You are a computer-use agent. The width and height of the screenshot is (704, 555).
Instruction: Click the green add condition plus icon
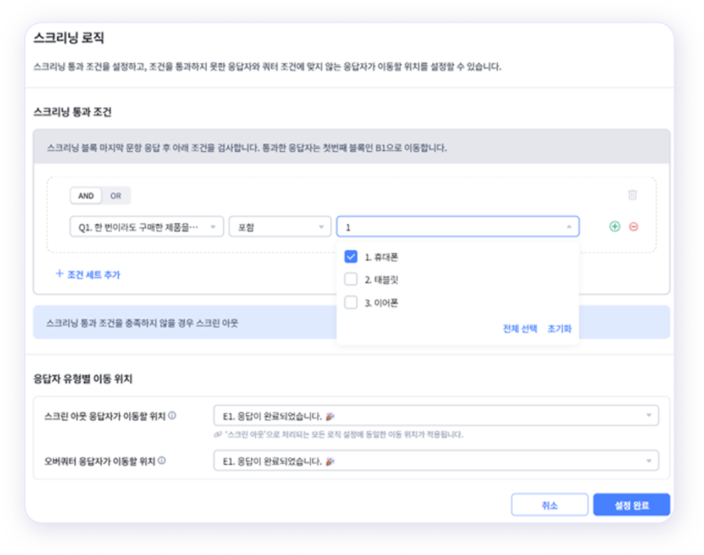click(615, 227)
